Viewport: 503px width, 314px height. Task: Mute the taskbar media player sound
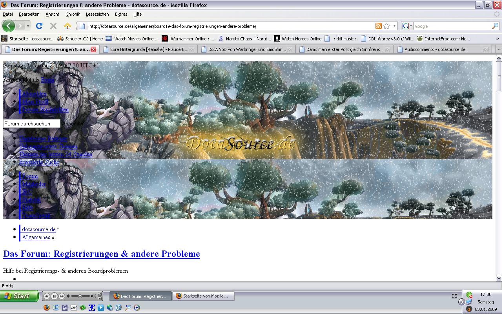click(x=68, y=296)
